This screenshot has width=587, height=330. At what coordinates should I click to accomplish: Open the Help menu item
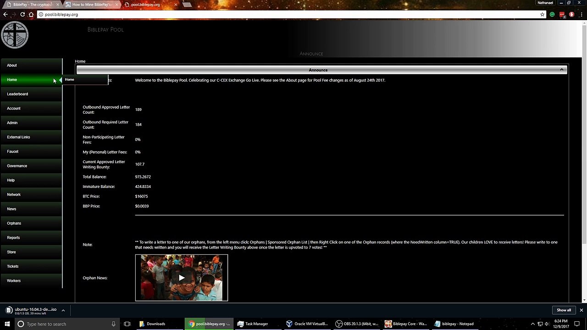31,180
